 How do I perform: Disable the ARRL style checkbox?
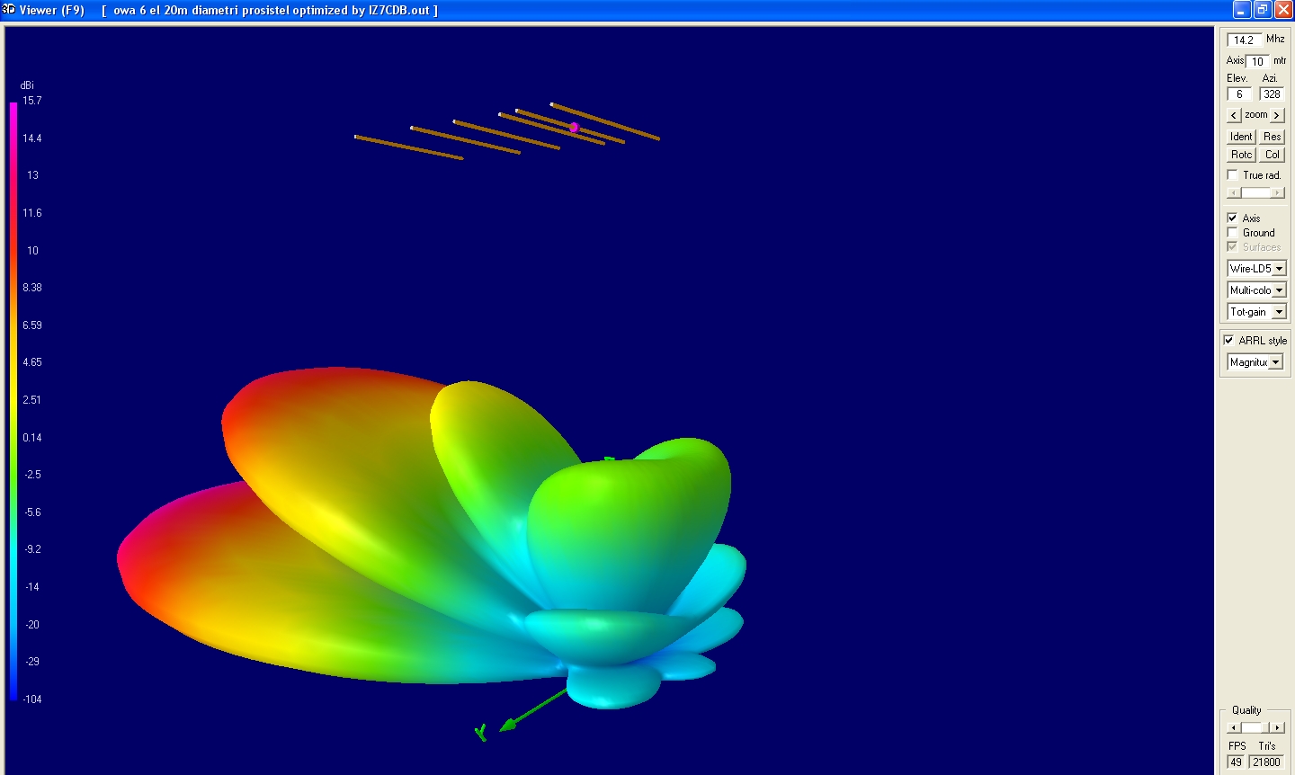click(1229, 341)
